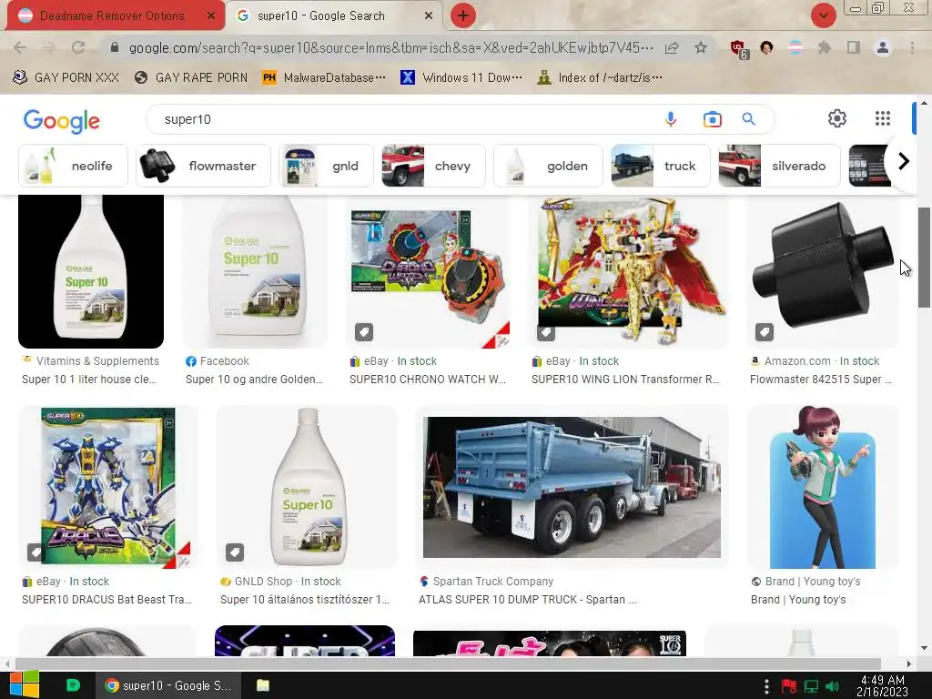Click the vertical page scrollbar thumb
Image resolution: width=932 pixels, height=699 pixels.
pyautogui.click(x=924, y=258)
